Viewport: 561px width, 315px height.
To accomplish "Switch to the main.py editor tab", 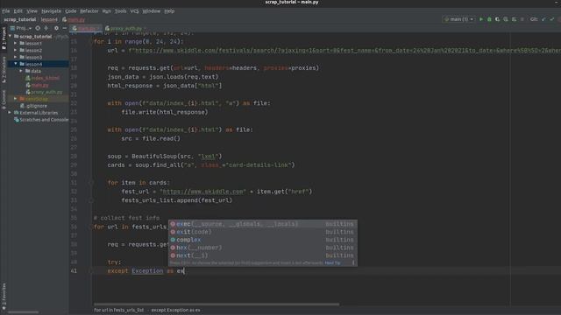I will [85, 28].
